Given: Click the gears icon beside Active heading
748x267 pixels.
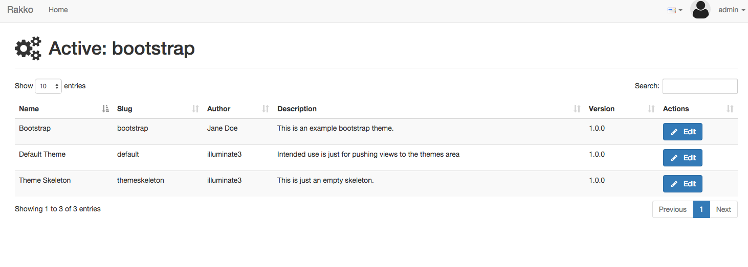Looking at the screenshot, I should point(28,48).
